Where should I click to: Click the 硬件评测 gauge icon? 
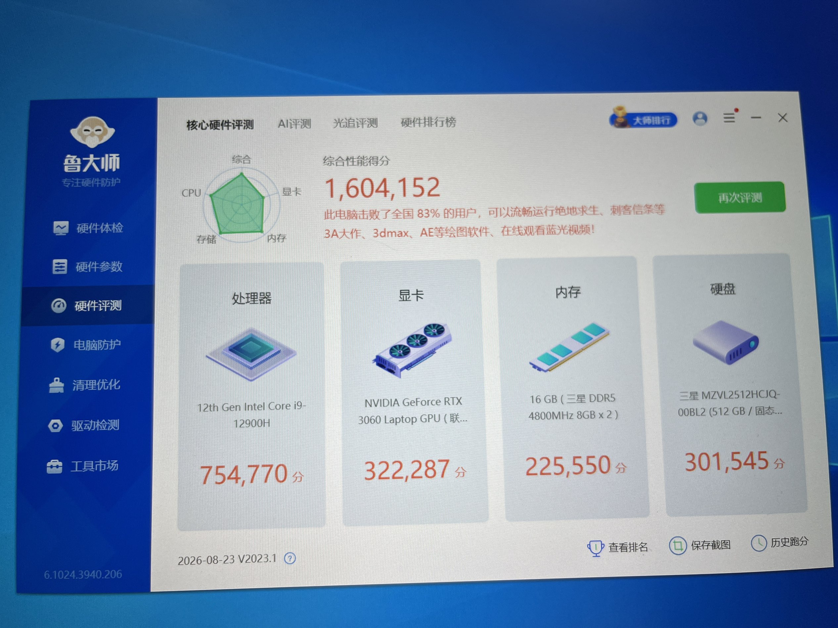[x=59, y=306]
